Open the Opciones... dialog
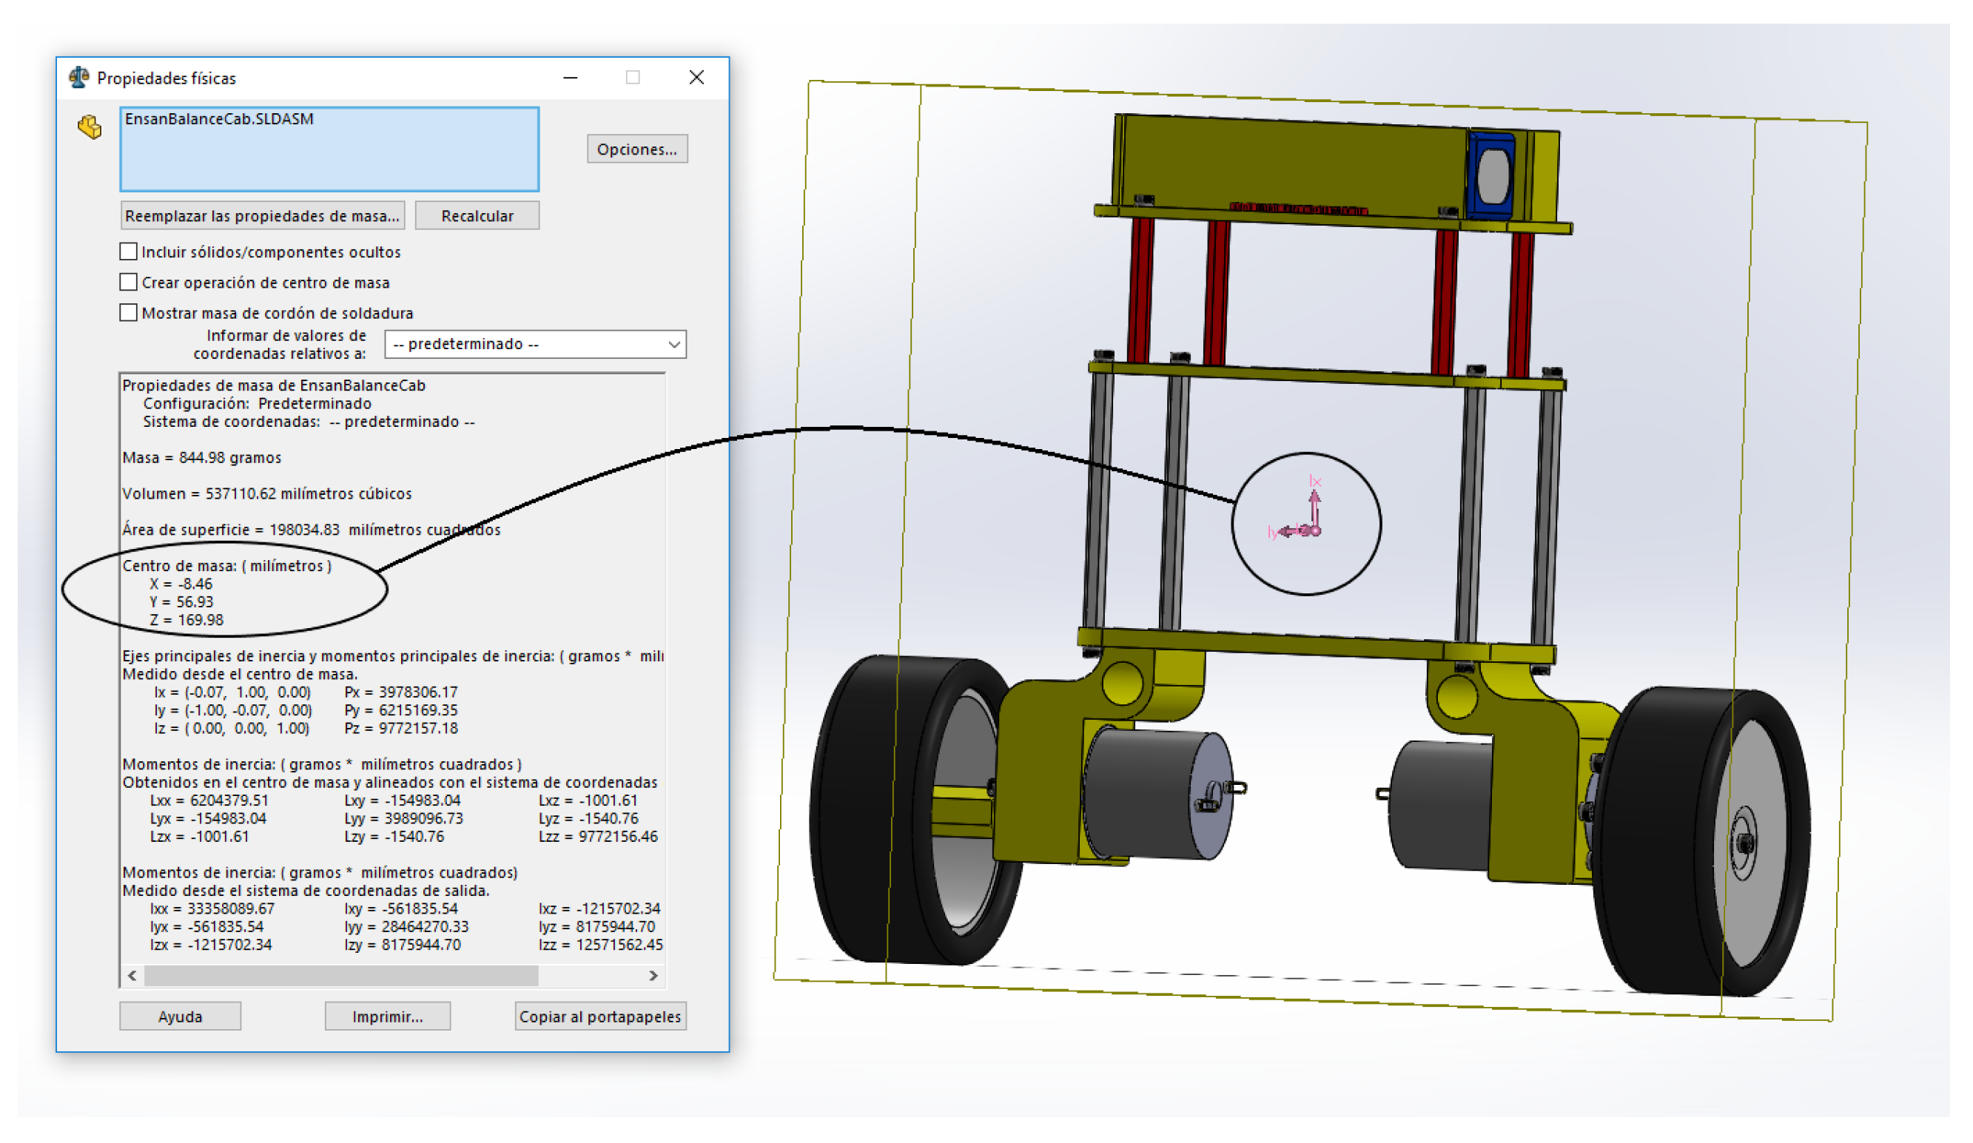The width and height of the screenshot is (1973, 1143). click(637, 149)
